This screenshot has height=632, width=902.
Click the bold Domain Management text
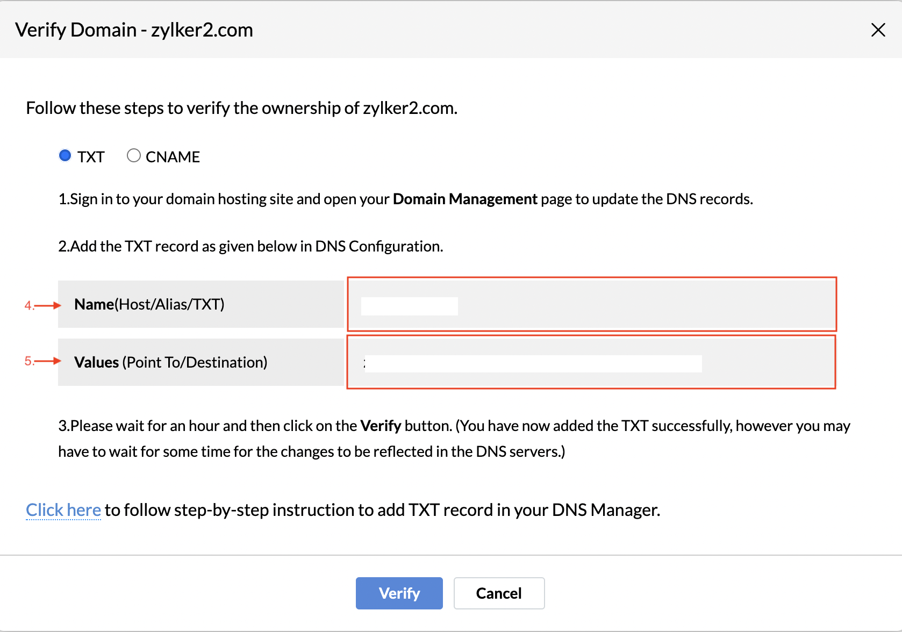click(x=465, y=199)
